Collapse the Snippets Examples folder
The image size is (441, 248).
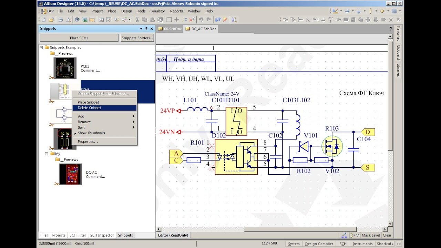[x=41, y=48]
